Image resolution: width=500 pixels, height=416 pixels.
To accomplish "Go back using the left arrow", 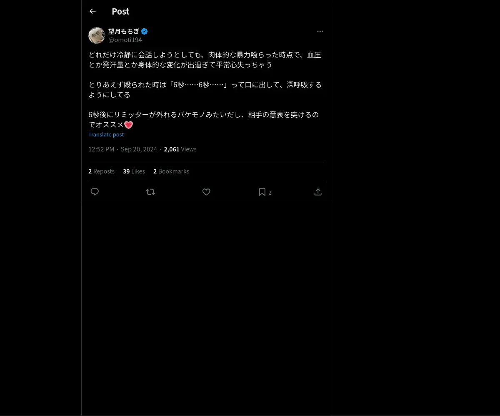I will click(92, 11).
